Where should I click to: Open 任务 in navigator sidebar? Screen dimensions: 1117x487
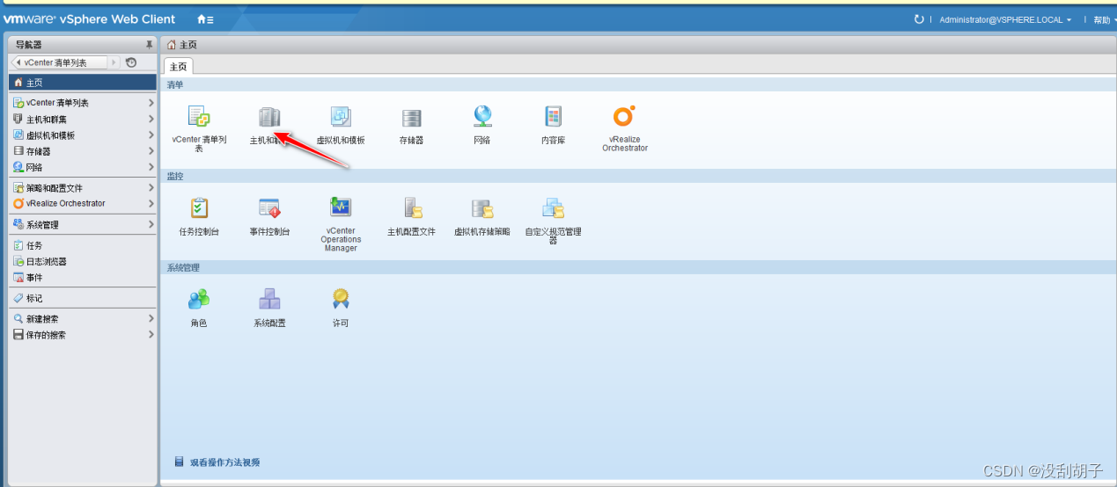coord(83,245)
